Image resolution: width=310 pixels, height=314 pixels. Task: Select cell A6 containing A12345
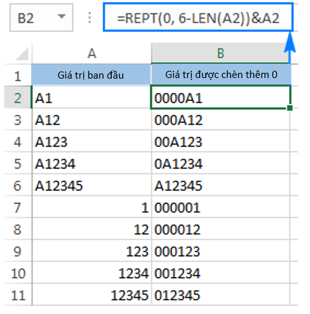coord(92,185)
